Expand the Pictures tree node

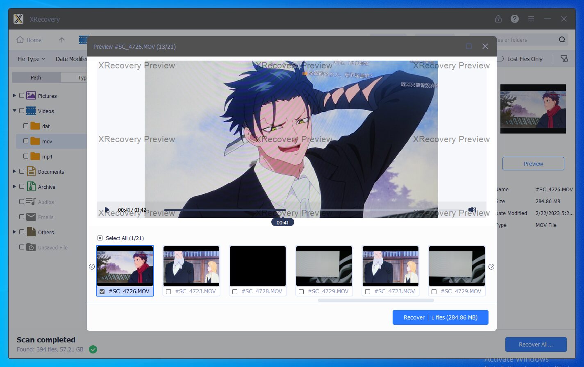[14, 95]
